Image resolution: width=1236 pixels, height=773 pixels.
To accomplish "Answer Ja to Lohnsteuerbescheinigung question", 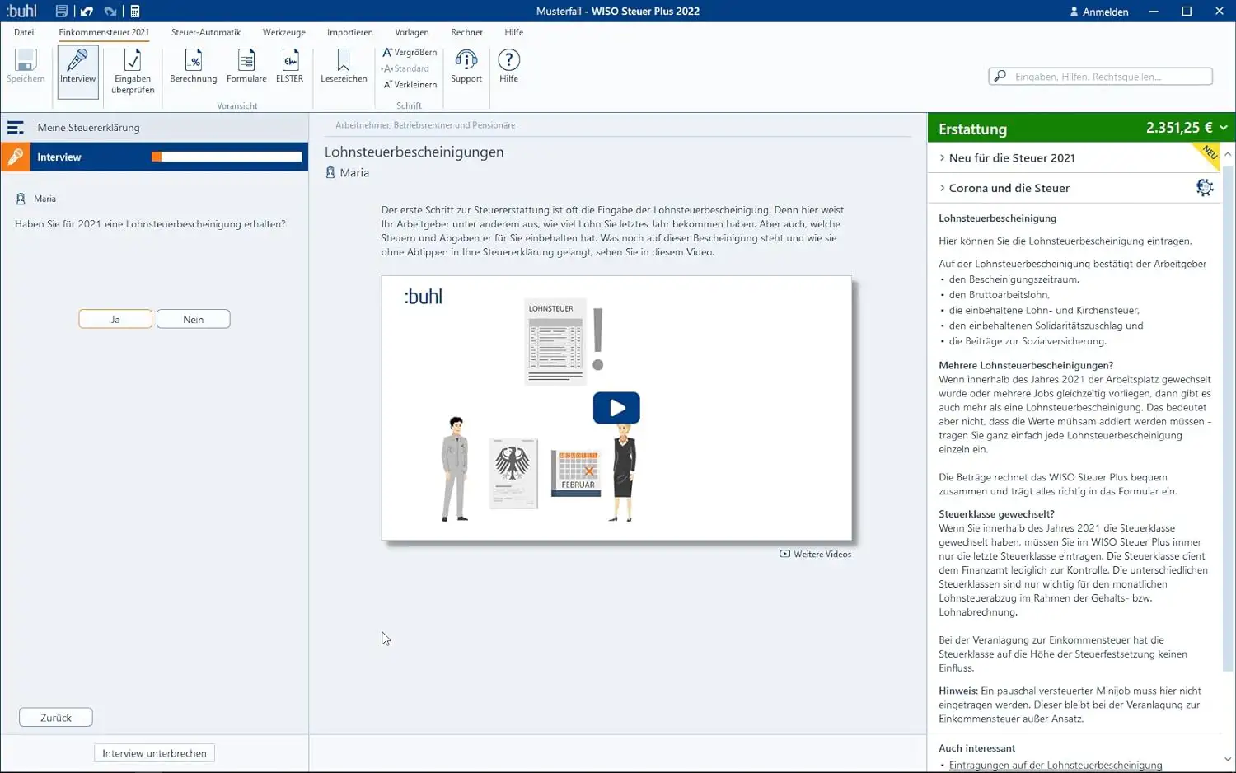I will [x=115, y=319].
